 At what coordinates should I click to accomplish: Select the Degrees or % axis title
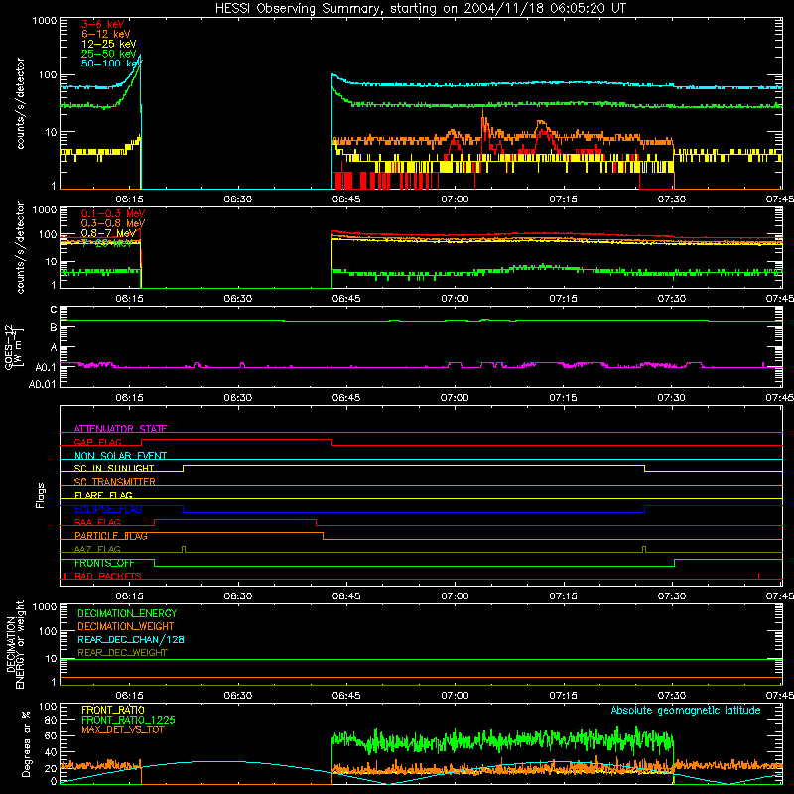click(x=26, y=743)
